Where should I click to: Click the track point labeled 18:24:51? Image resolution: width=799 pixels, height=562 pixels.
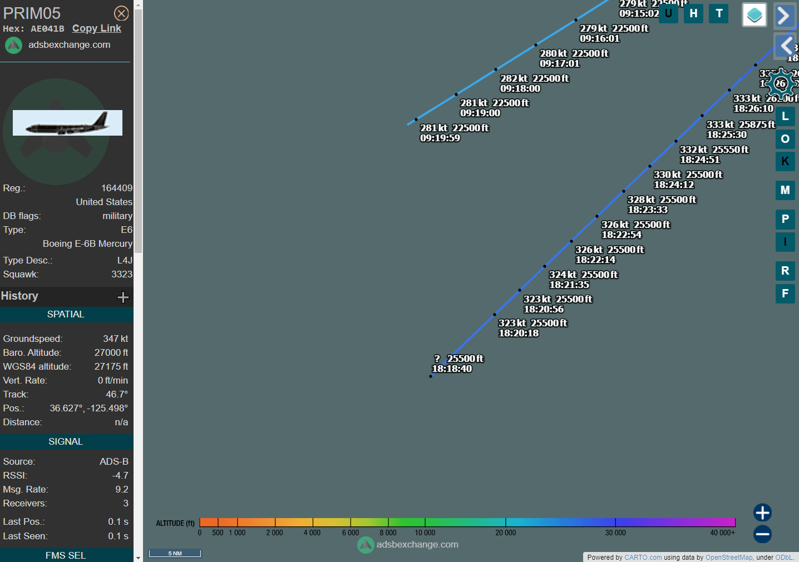point(676,141)
